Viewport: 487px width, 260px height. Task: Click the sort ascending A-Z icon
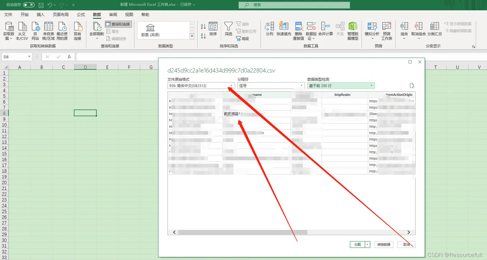pos(203,26)
